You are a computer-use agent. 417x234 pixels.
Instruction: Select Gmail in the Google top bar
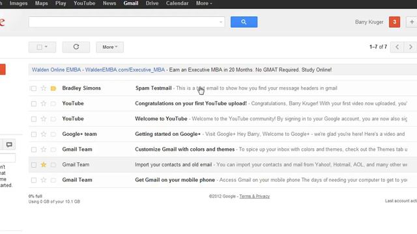click(x=131, y=3)
